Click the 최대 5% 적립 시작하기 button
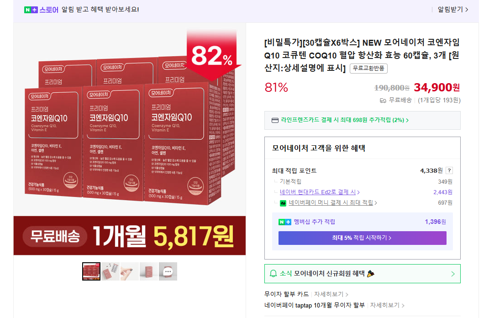Image resolution: width=489 pixels, height=318 pixels. (363, 238)
